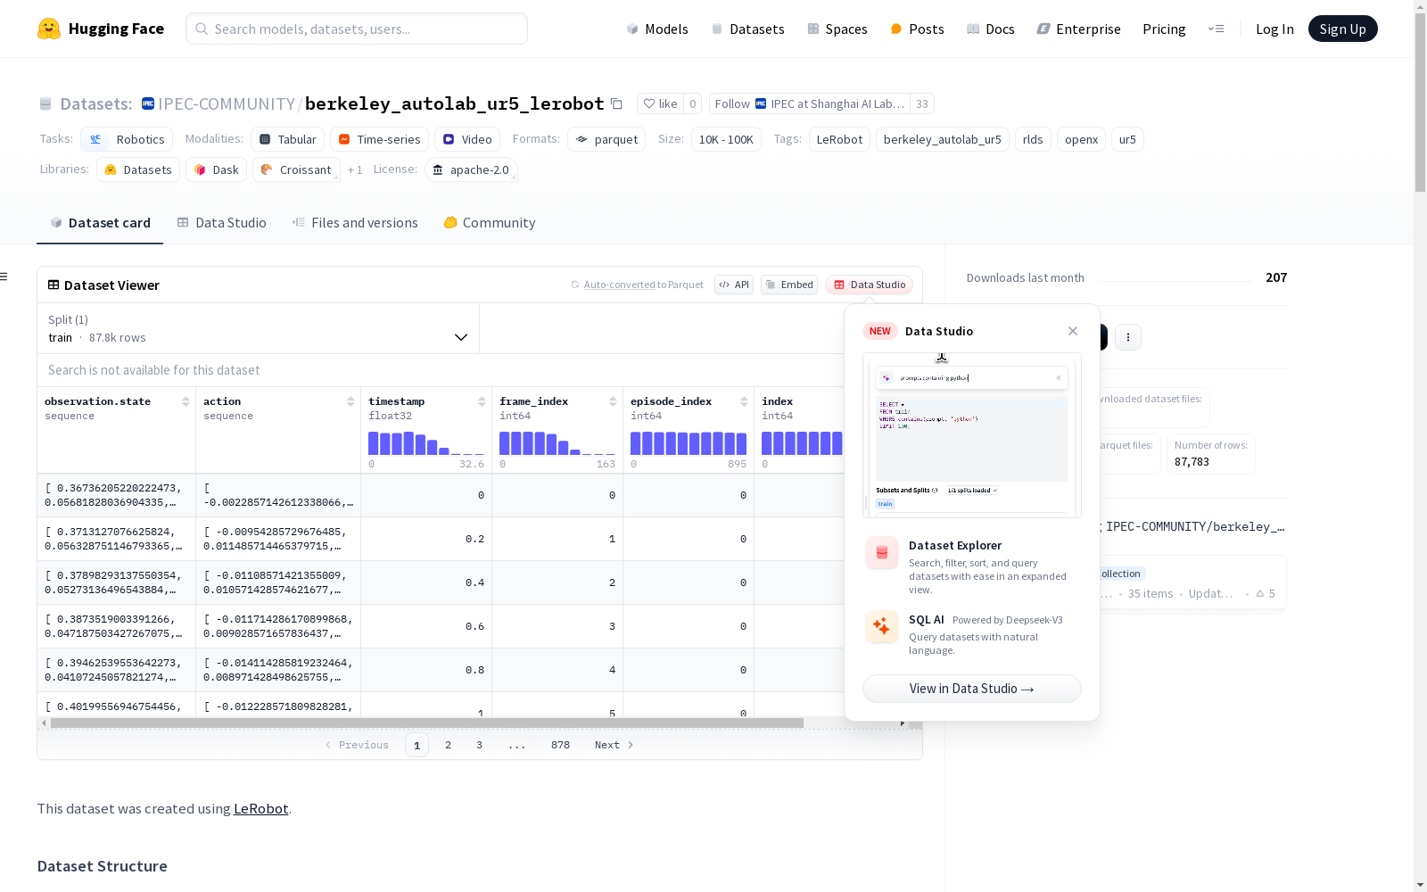Click the Data Studio preview thumbnail

tap(972, 435)
